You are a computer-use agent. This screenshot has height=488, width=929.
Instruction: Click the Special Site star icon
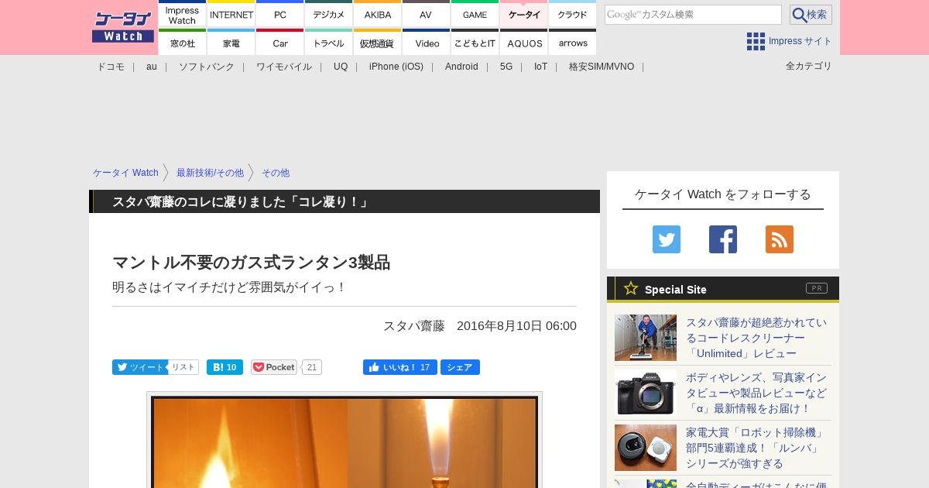631,288
